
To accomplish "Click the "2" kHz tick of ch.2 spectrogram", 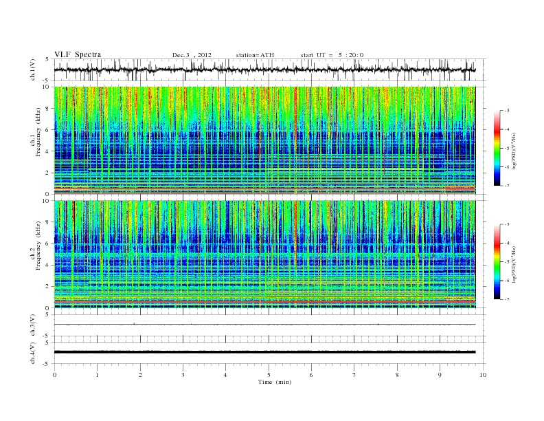I will pos(47,287).
